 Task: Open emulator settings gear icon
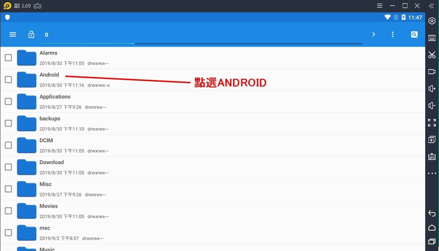tap(432, 21)
